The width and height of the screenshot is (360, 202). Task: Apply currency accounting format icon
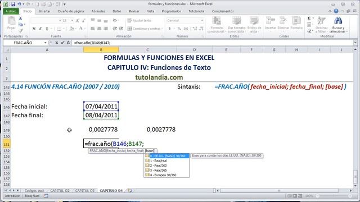tap(170, 29)
